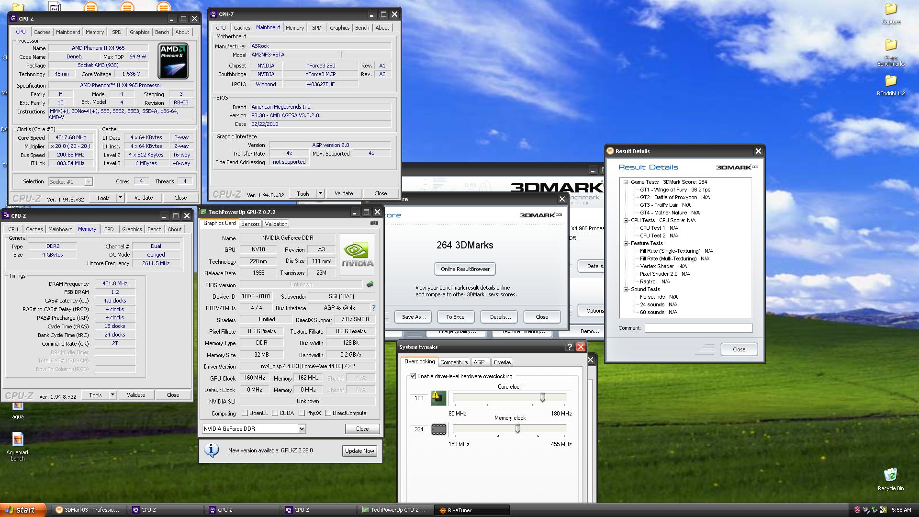This screenshot has width=919, height=517.
Task: Collapse the Sound Tests tree node
Action: point(625,289)
